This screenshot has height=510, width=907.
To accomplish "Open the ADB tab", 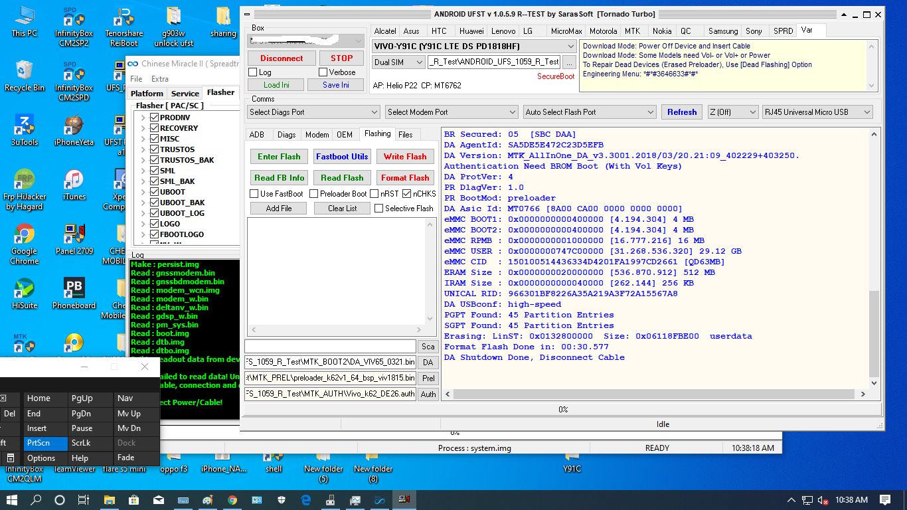I will point(257,135).
